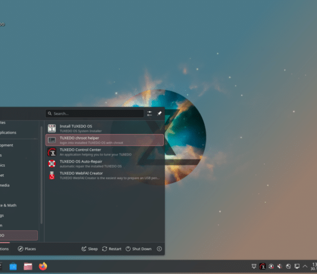Open file manager from taskbar

28,266
